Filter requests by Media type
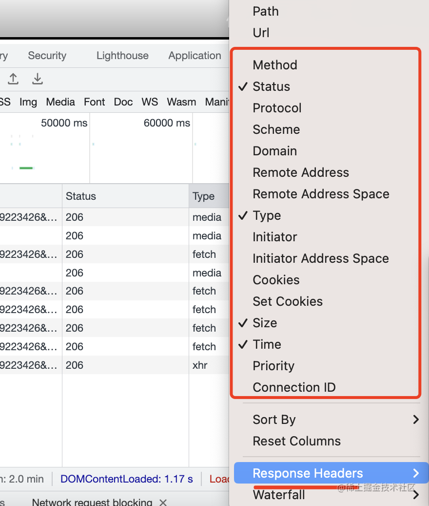The width and height of the screenshot is (429, 506). click(x=60, y=102)
